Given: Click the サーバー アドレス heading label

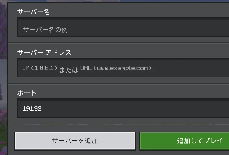Looking at the screenshot, I should pos(44,52).
